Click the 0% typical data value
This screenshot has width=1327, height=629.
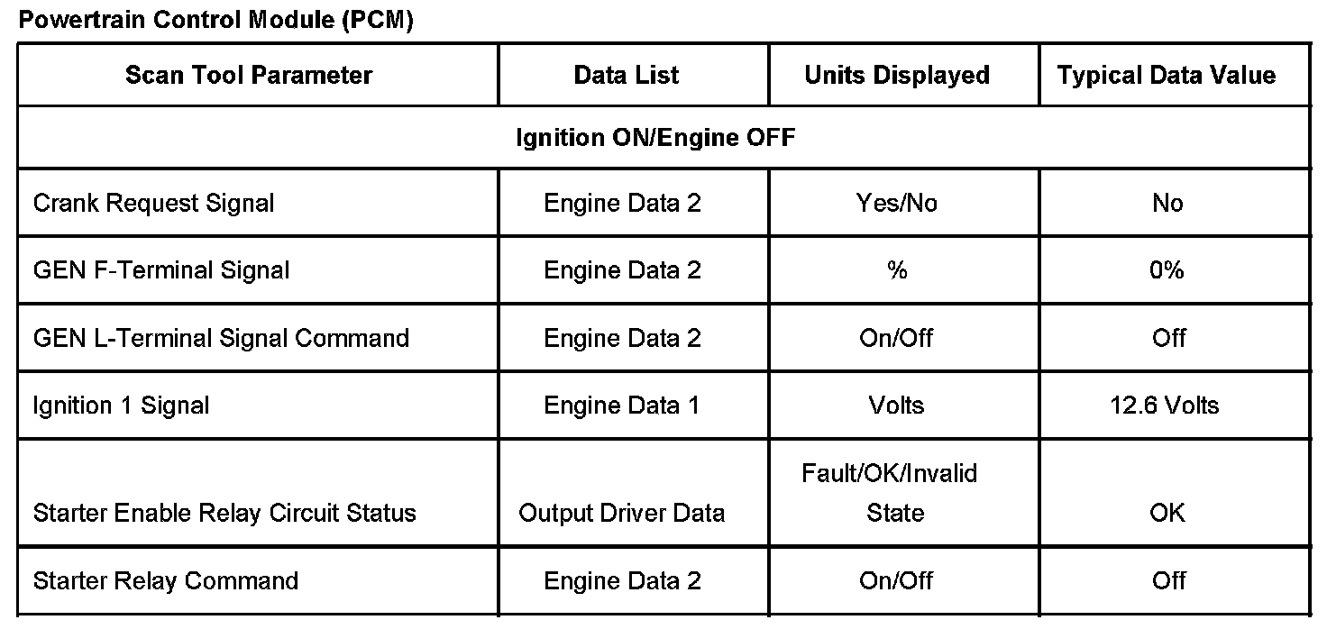(1167, 270)
